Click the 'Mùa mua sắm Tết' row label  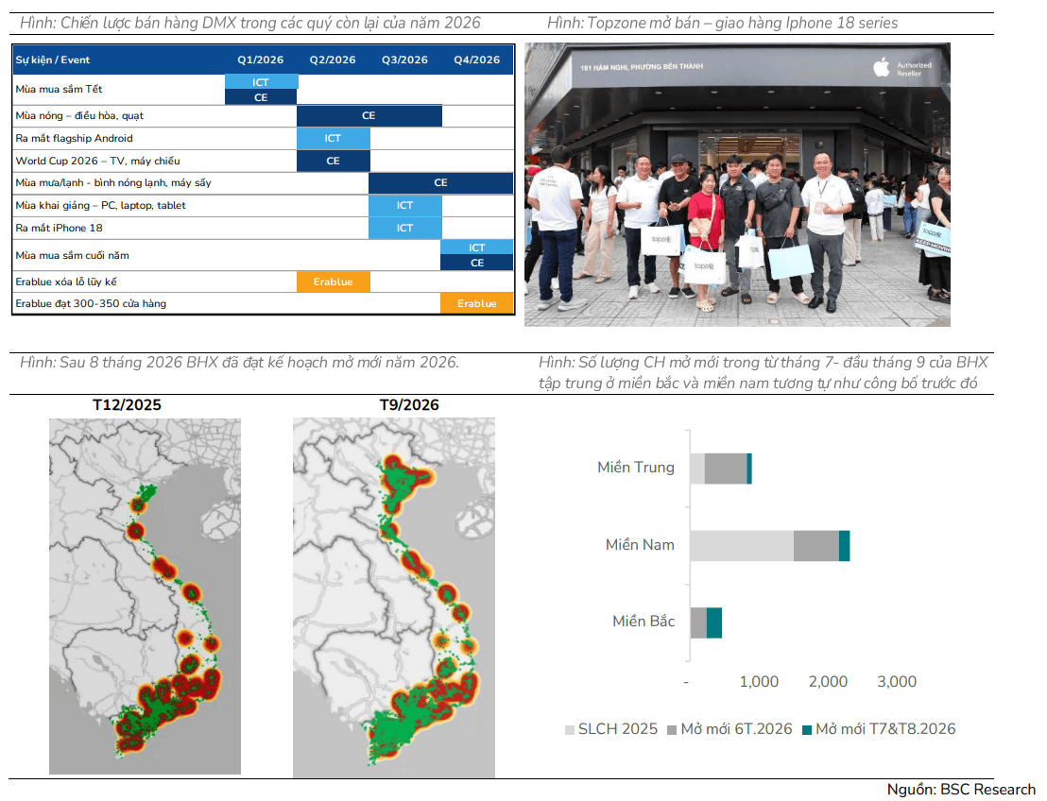59,90
